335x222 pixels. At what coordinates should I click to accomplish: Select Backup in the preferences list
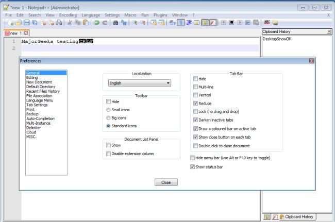[x=32, y=114]
